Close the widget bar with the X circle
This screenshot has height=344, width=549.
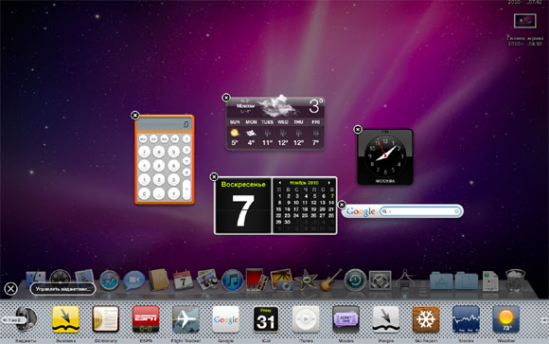coord(10,289)
